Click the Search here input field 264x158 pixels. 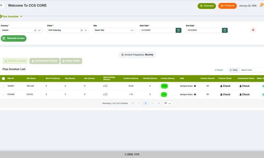252,70
